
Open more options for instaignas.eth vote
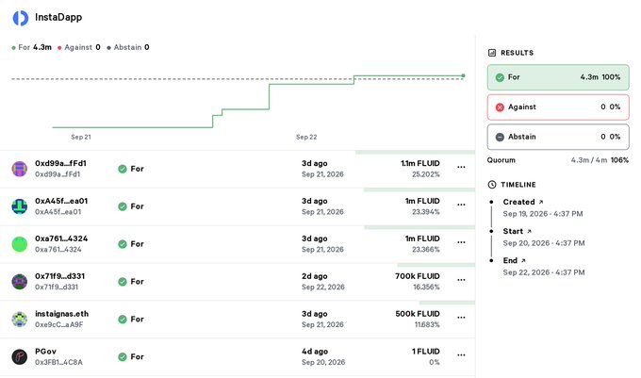[x=461, y=318]
